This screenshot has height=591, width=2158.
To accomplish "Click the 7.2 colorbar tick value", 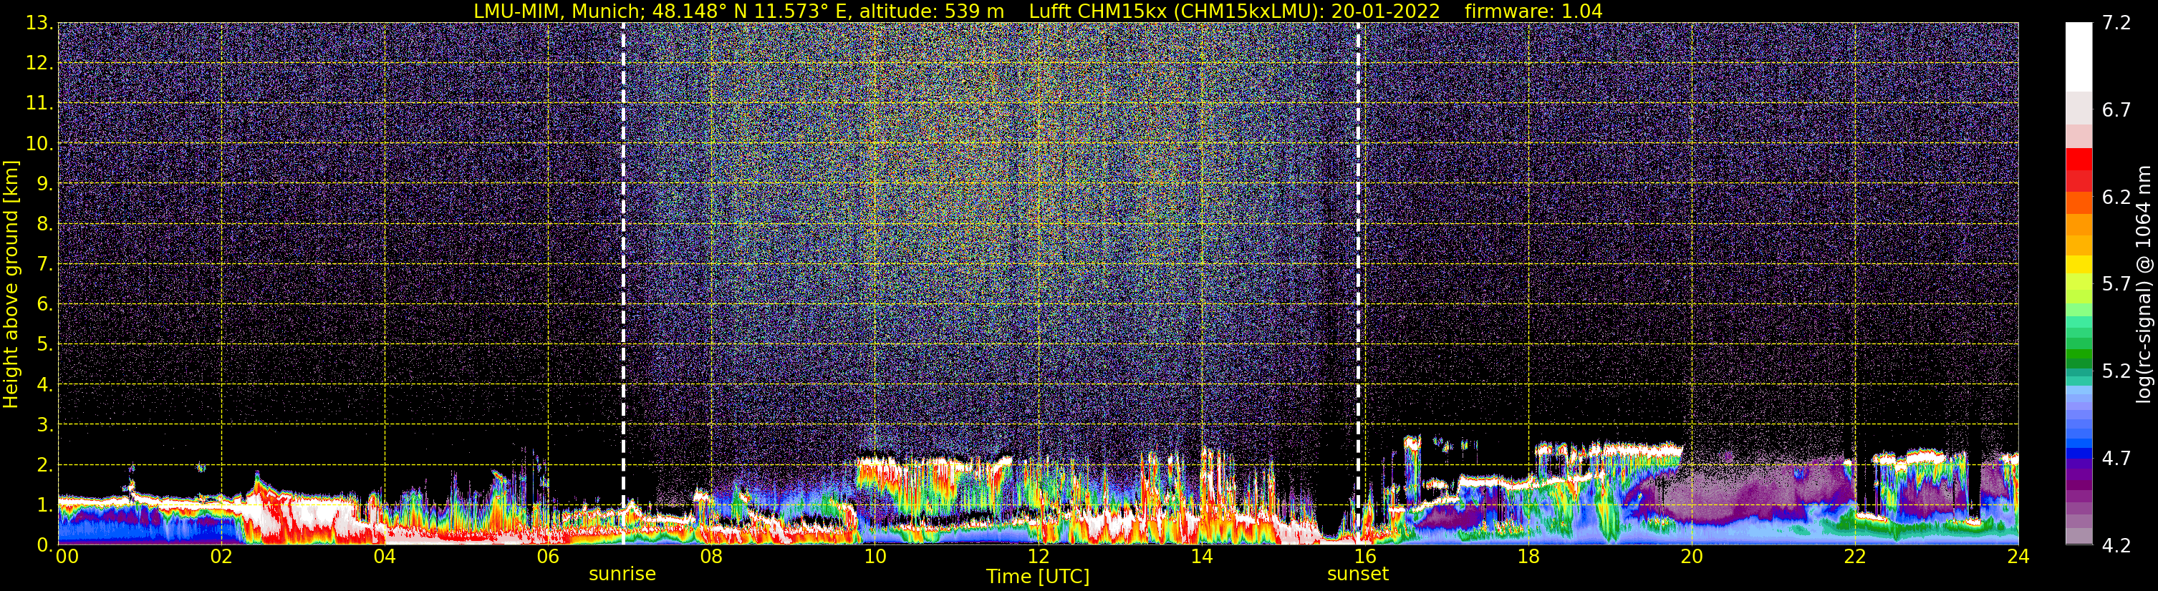I will 2116,24.
